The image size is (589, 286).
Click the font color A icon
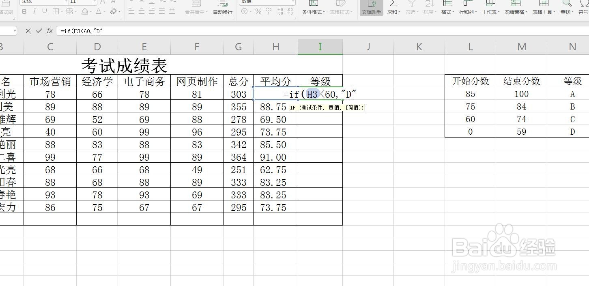99,12
